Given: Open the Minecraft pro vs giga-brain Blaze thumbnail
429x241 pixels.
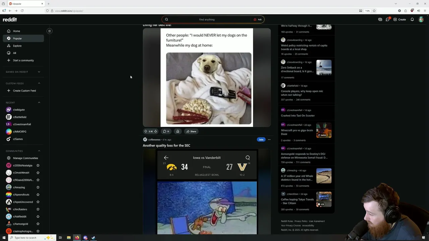Looking at the screenshot, I should [x=324, y=130].
